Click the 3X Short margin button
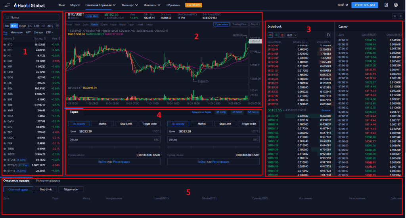406x218 pixels. pyautogui.click(x=237, y=112)
